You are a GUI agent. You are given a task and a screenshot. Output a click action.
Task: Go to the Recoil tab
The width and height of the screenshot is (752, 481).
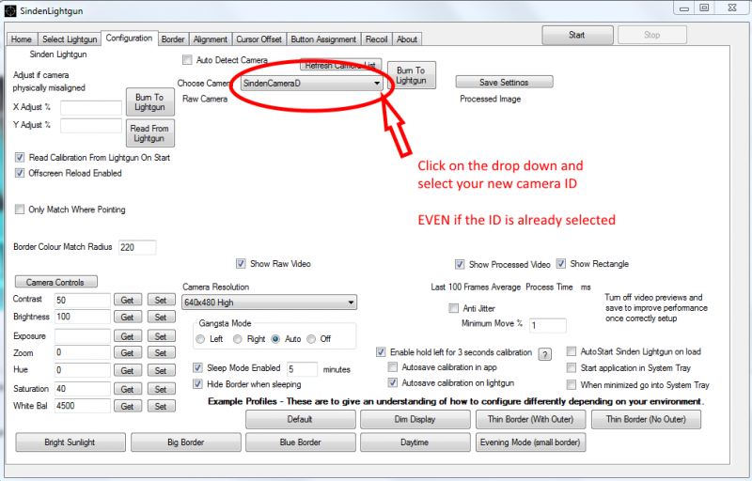[x=376, y=39]
